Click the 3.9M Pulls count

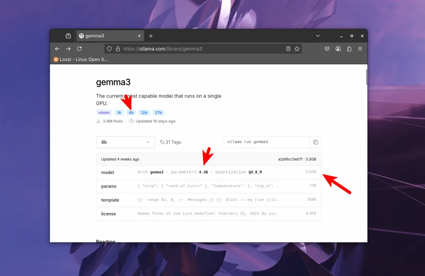tap(110, 121)
